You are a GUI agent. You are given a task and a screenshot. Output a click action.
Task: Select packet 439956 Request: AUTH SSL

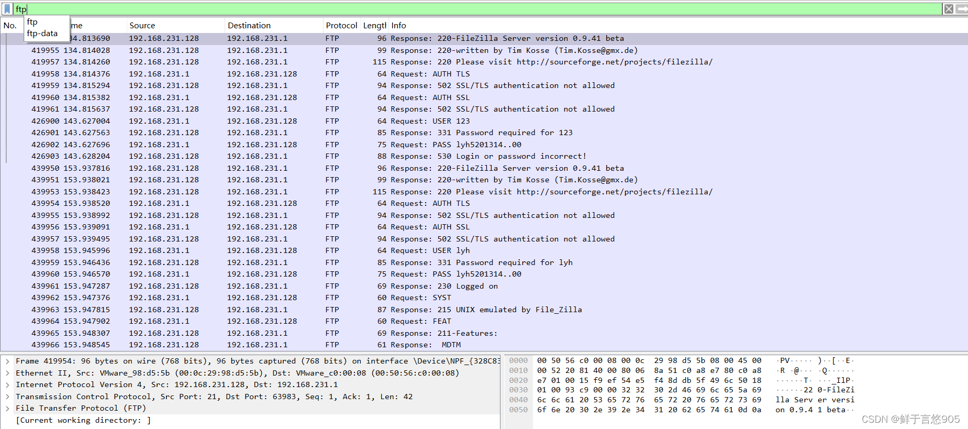[x=484, y=227]
